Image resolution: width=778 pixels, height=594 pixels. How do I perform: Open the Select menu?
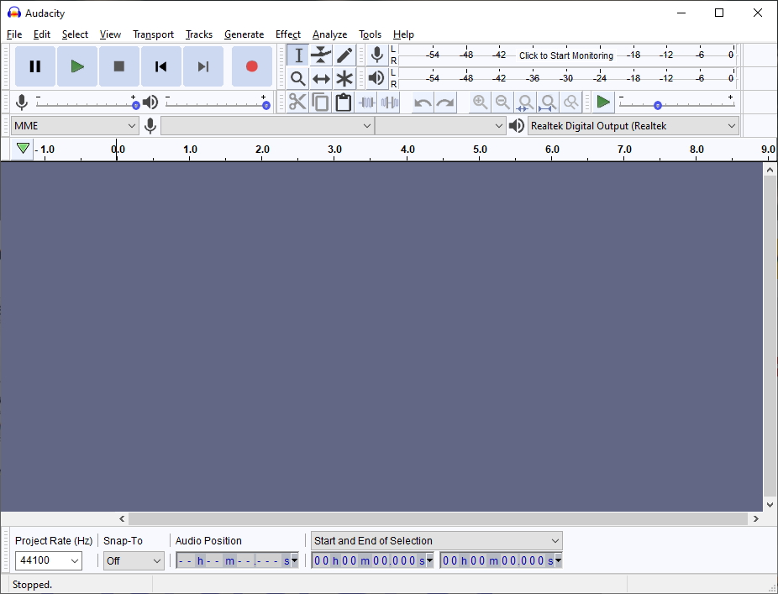pos(75,34)
